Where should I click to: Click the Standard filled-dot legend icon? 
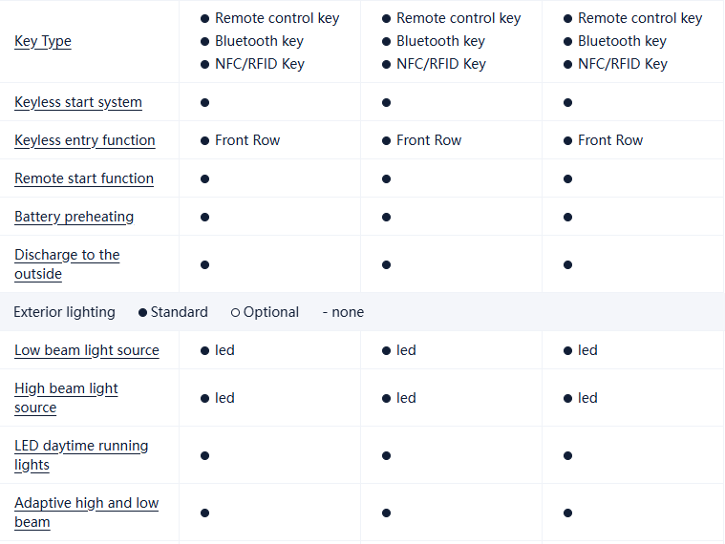(143, 312)
